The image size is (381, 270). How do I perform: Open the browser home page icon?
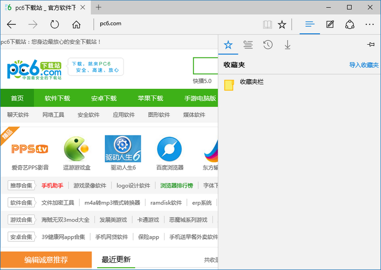[76, 24]
